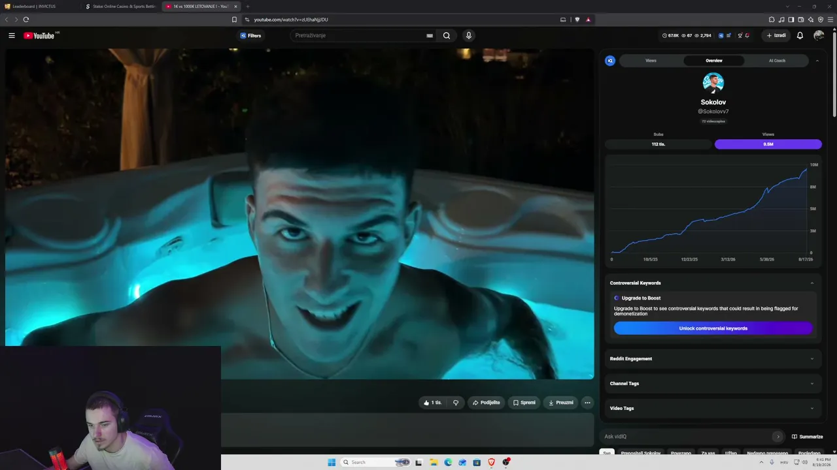Open File Explorer from the taskbar
The width and height of the screenshot is (837, 470).
434,462
